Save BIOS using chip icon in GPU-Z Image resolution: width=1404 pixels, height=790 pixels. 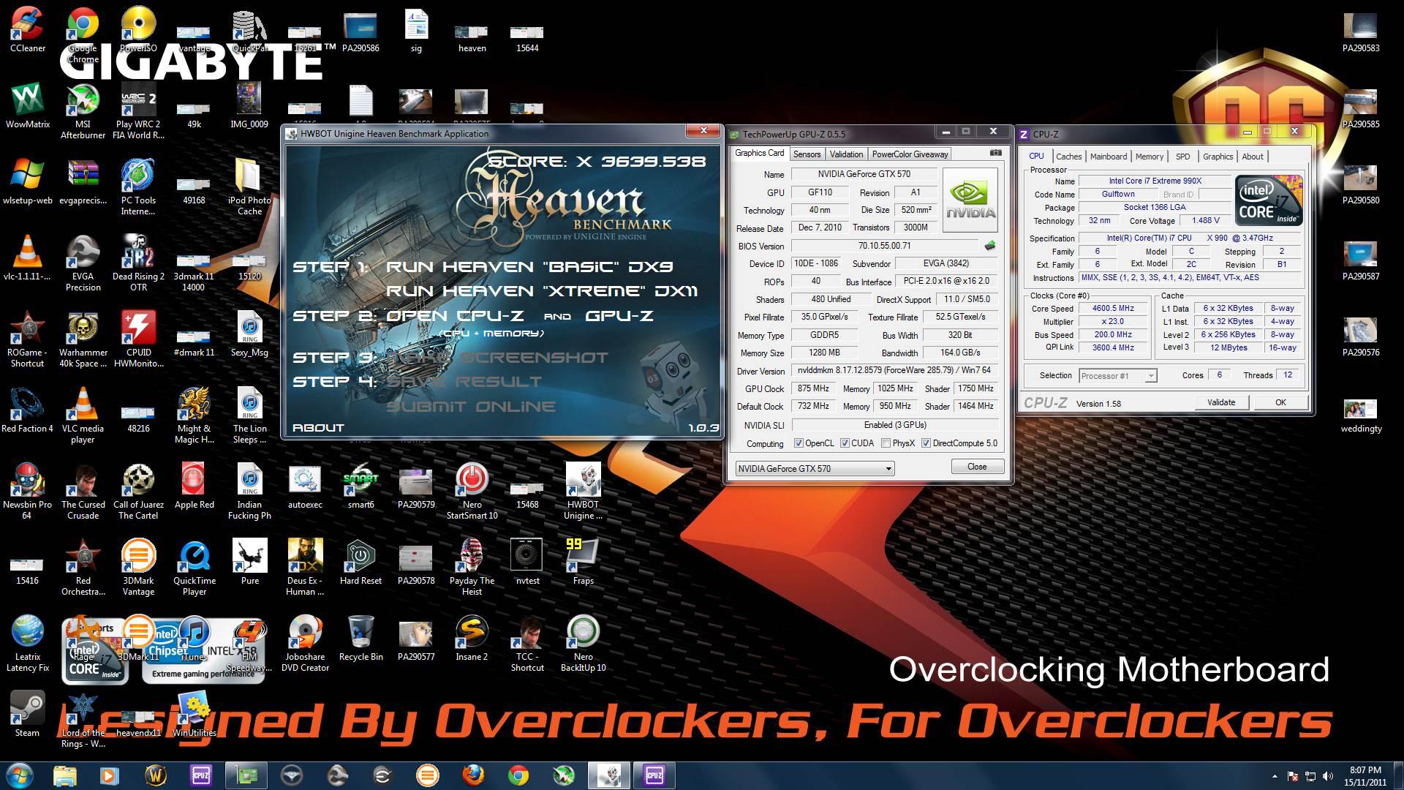990,246
